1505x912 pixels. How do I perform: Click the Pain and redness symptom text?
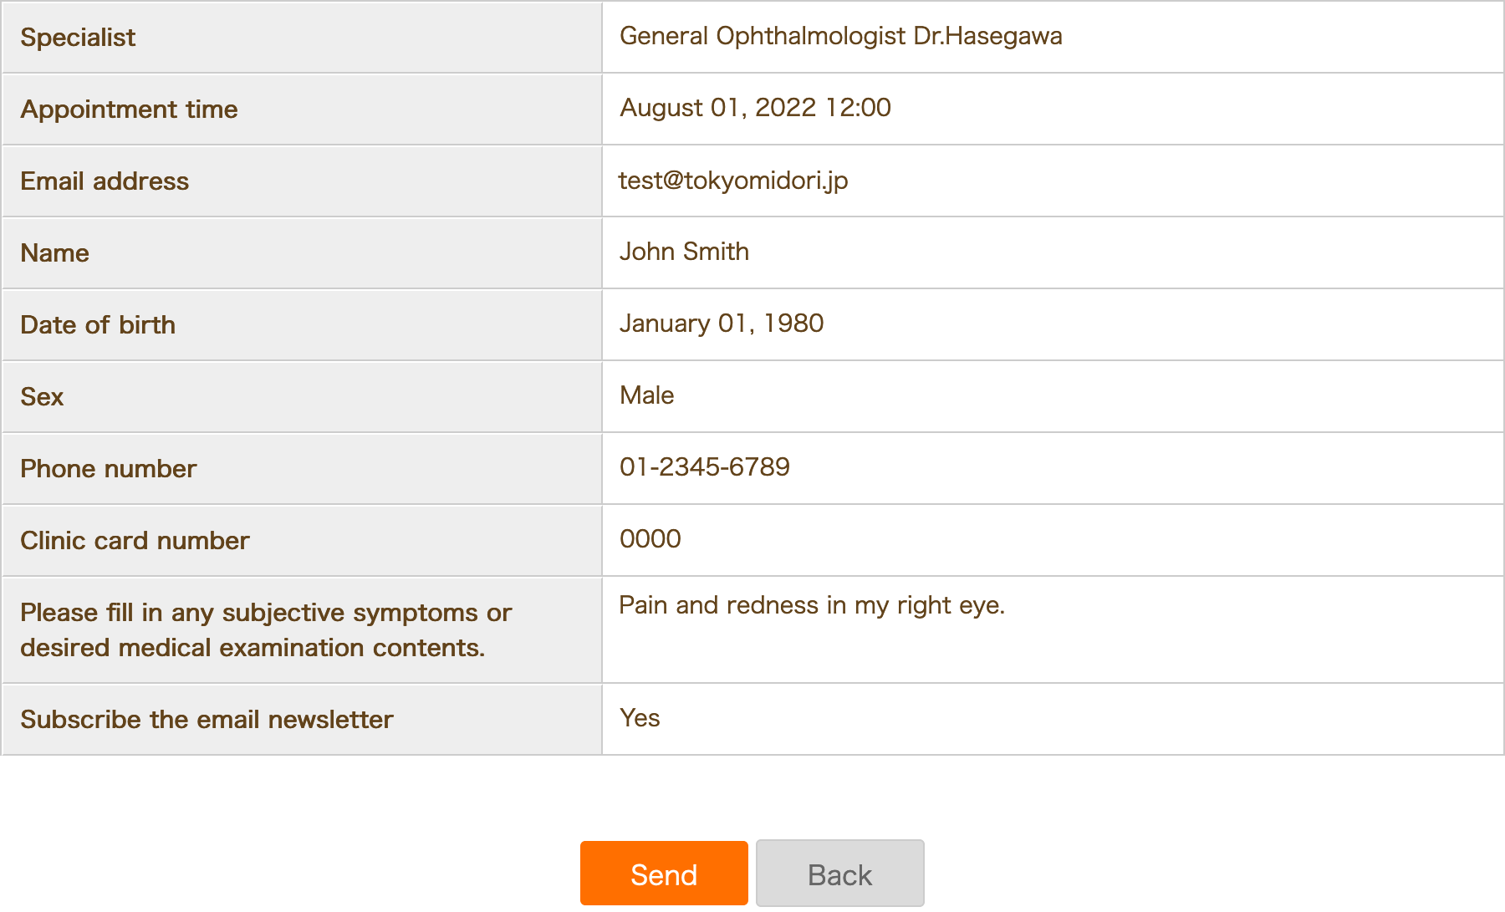pyautogui.click(x=812, y=605)
